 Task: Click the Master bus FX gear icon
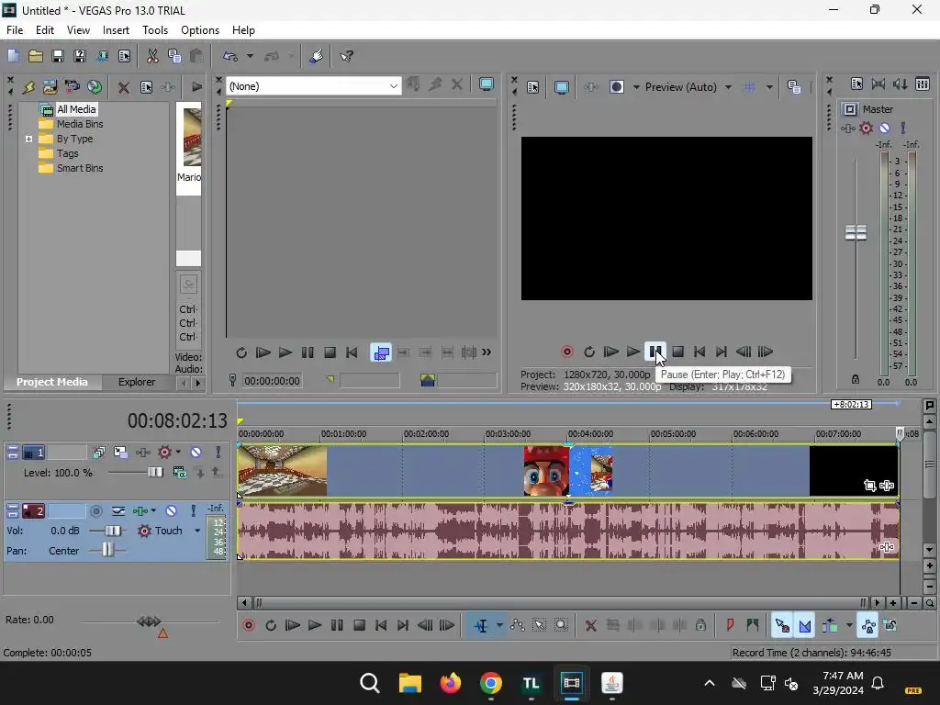coord(866,128)
